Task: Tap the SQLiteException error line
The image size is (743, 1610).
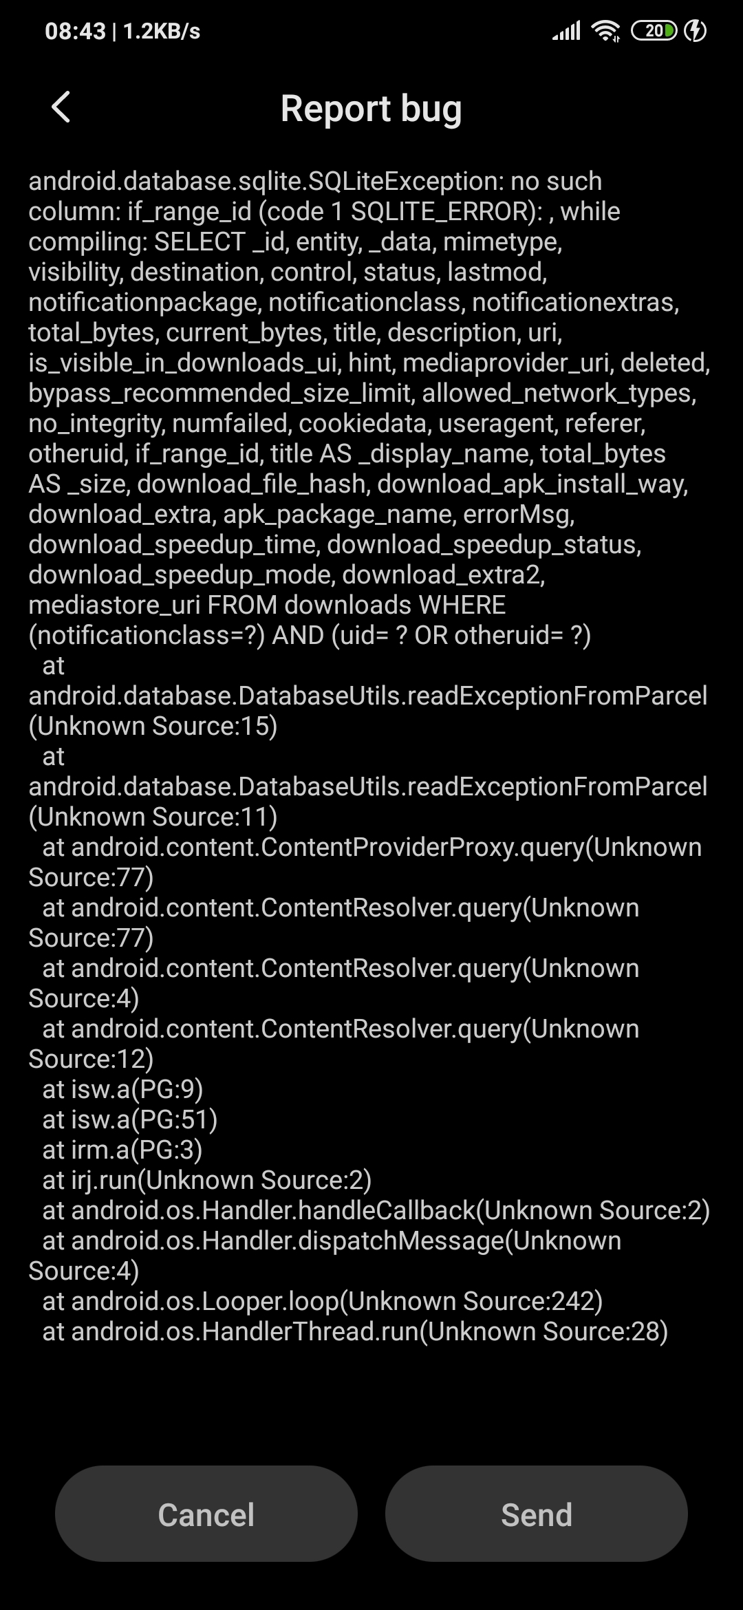Action: pos(315,182)
